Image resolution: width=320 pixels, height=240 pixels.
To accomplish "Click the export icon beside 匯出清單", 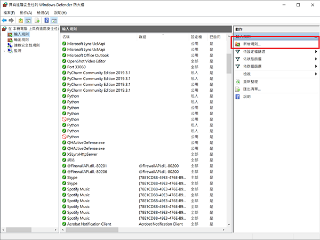I will coord(238,89).
